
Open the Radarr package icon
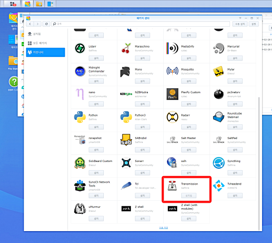172,117
